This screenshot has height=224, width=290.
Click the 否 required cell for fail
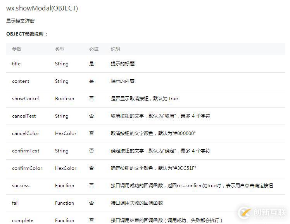click(91, 203)
